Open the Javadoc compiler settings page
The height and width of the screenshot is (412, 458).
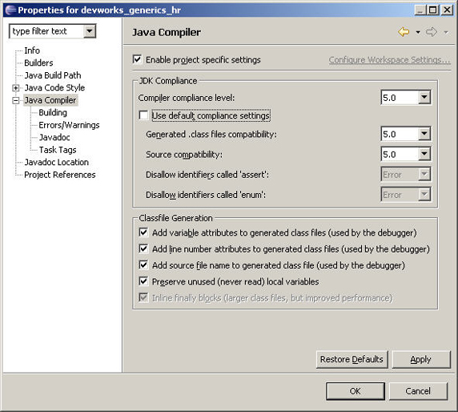(54, 137)
